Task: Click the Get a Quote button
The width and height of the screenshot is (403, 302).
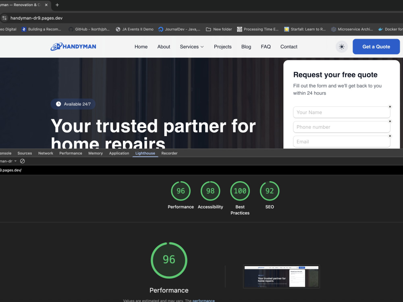Action: point(376,46)
